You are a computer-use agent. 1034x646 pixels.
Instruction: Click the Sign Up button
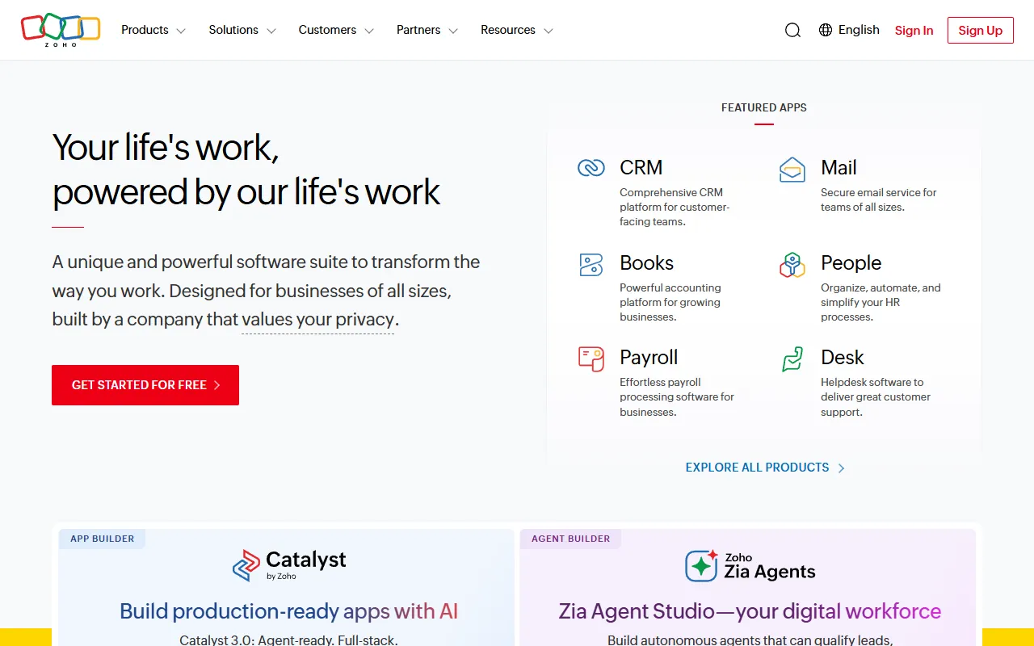[981, 31]
